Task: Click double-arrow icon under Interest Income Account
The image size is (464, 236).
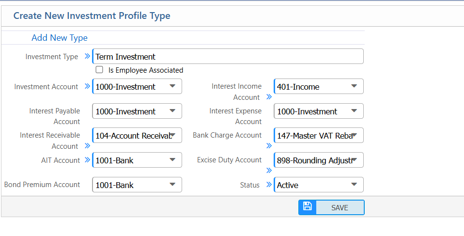Action: 269,97
